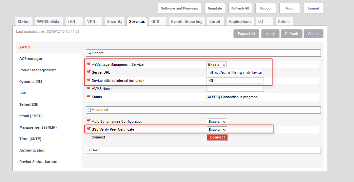The width and height of the screenshot is (354, 182).
Task: Click the Device Initiated Interval field
Action: (235, 81)
